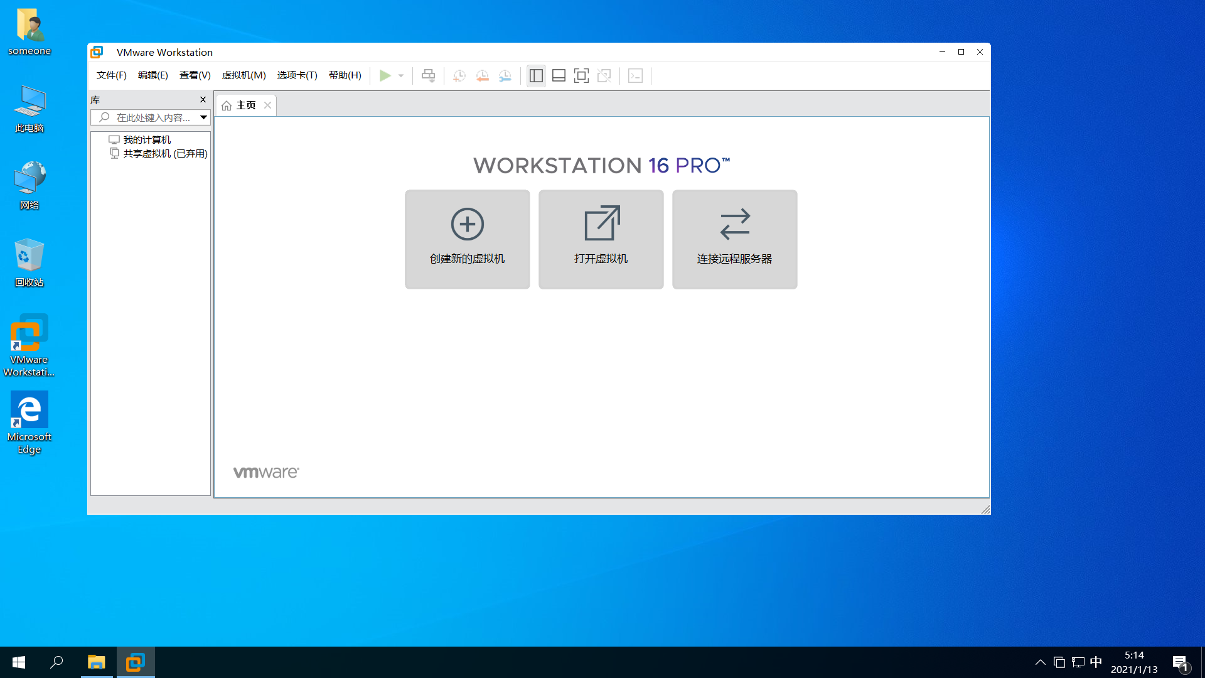Open the power options dropdown arrow

point(401,76)
